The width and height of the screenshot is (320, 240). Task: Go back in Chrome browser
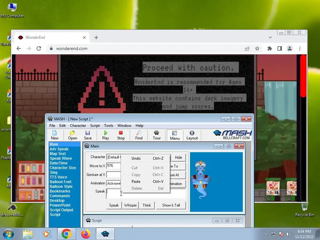click(x=19, y=48)
